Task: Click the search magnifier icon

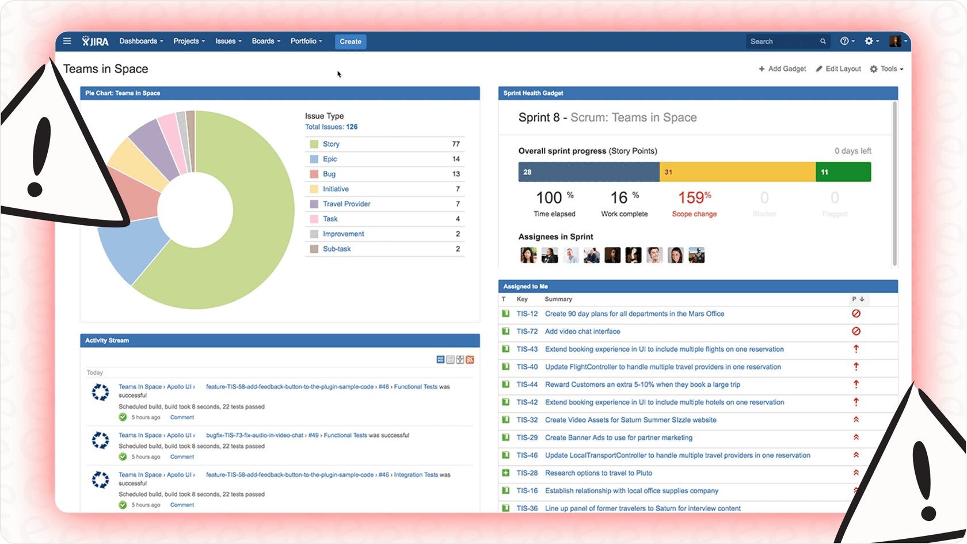Action: coord(823,41)
